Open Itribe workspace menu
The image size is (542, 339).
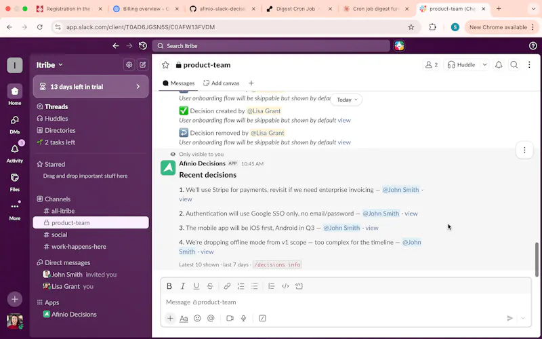click(x=49, y=64)
